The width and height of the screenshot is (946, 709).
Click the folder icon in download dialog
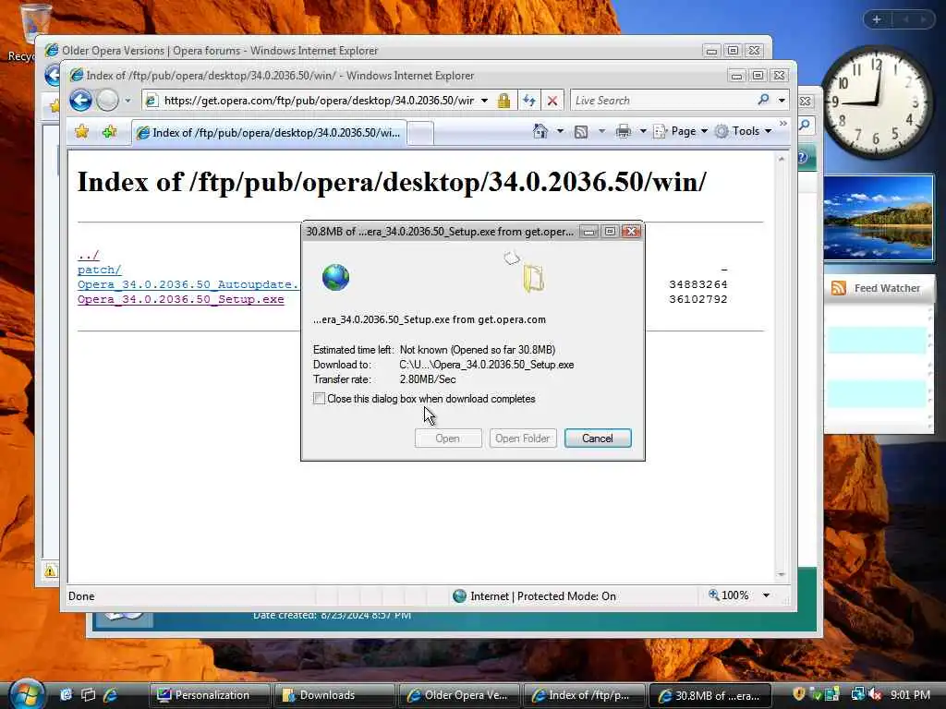tap(533, 278)
